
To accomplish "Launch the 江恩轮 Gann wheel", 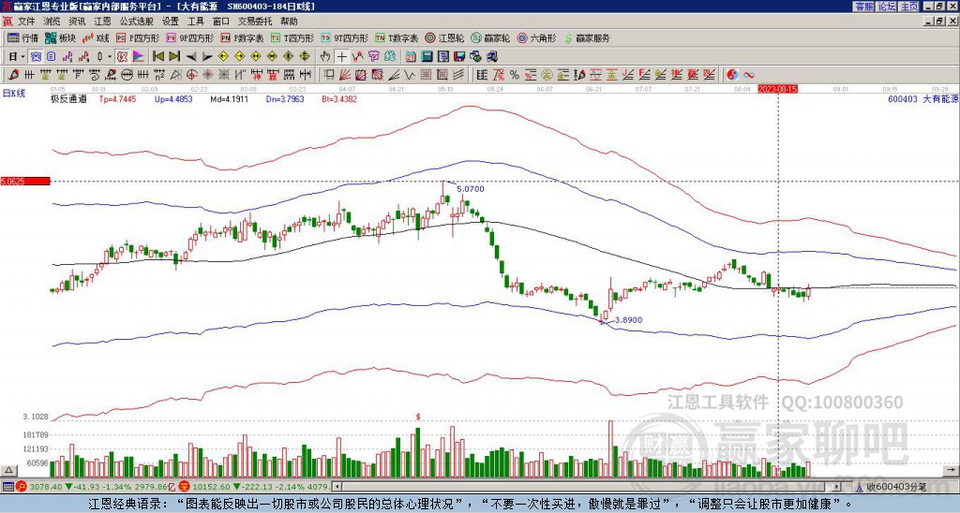I will (444, 37).
